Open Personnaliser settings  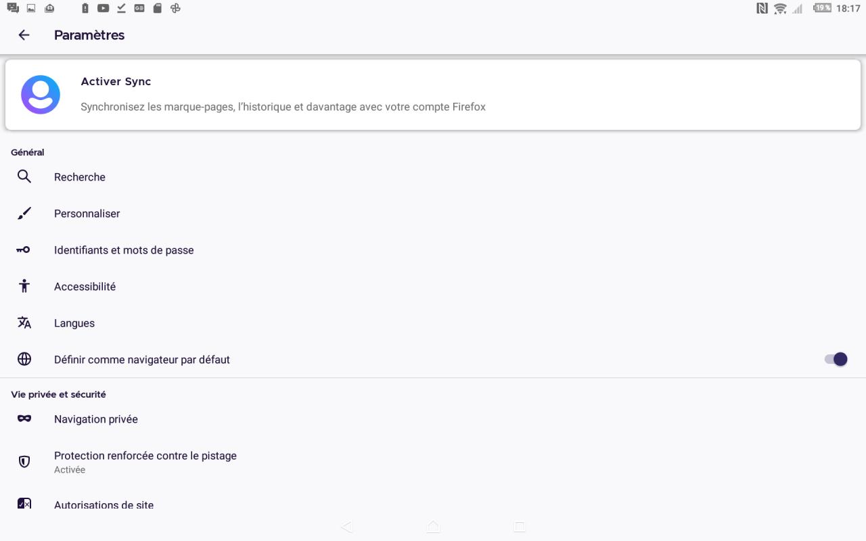[x=87, y=214]
